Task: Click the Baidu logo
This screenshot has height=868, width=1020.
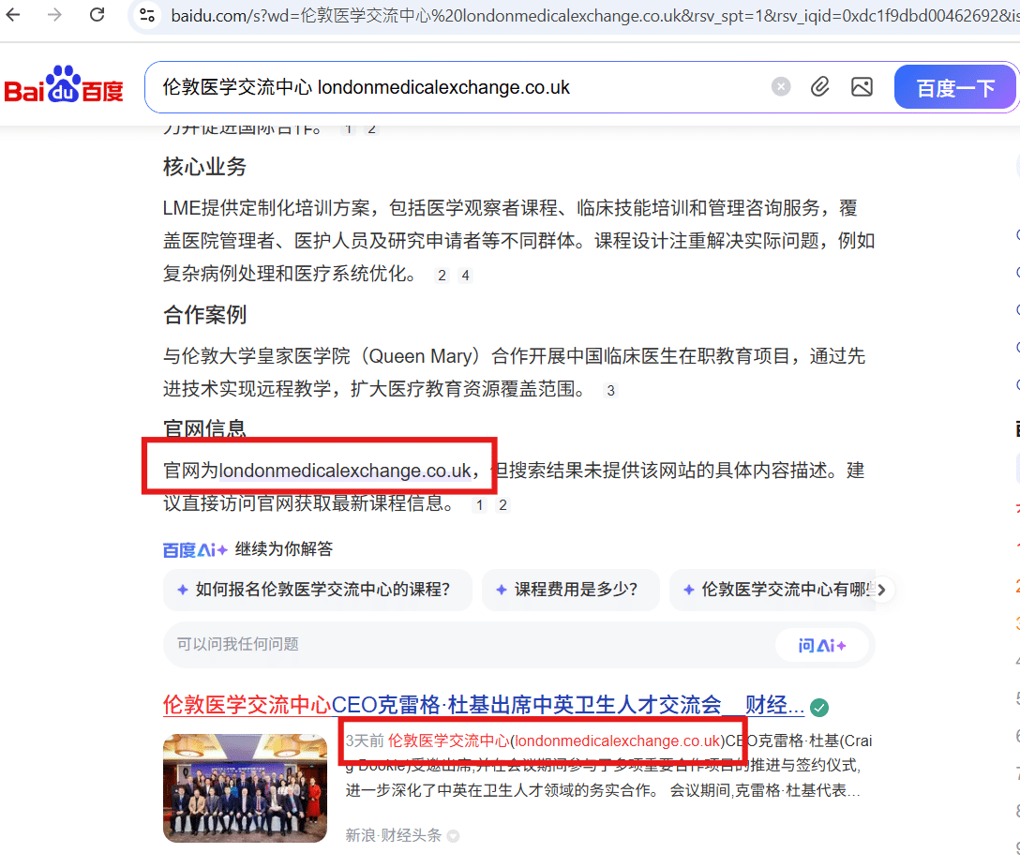Action: 64,87
